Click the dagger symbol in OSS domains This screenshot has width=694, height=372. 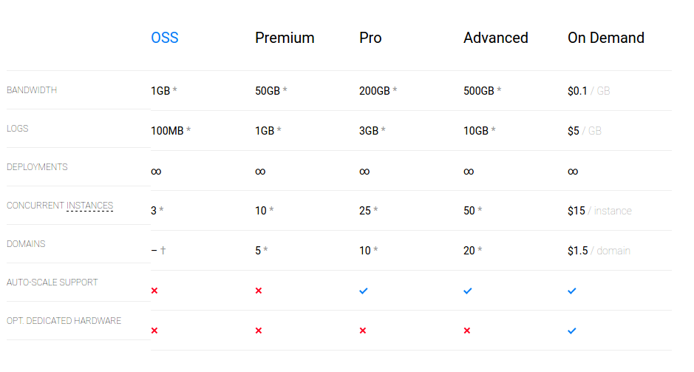(x=163, y=250)
